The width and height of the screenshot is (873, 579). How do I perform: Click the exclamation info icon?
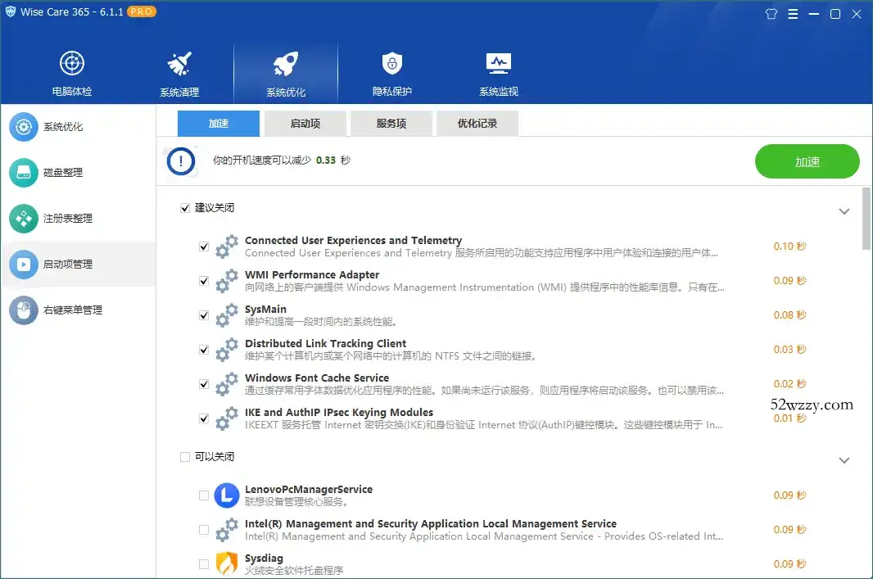click(x=181, y=161)
